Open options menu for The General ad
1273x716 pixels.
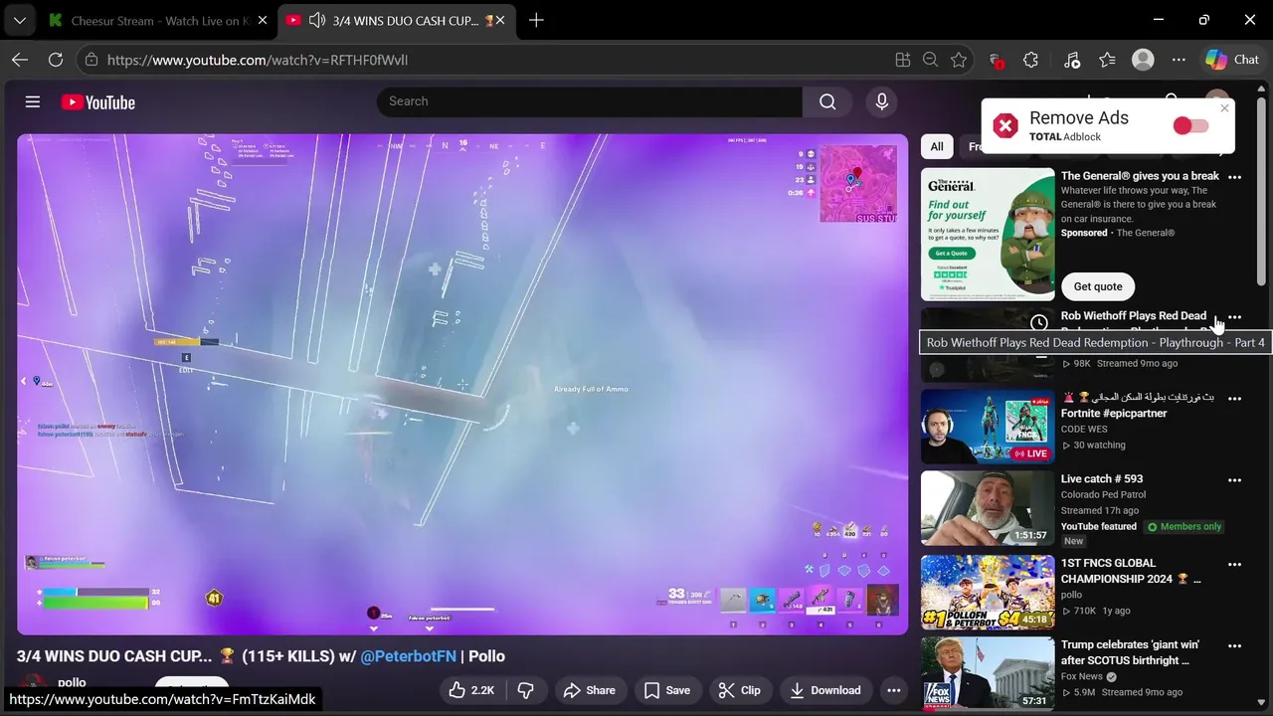(1234, 177)
